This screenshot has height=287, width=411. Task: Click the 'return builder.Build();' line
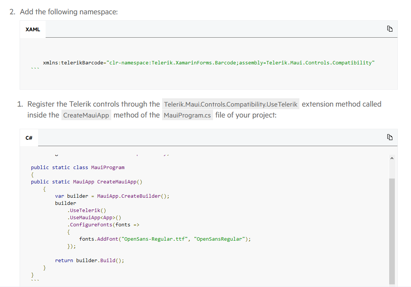click(89, 261)
